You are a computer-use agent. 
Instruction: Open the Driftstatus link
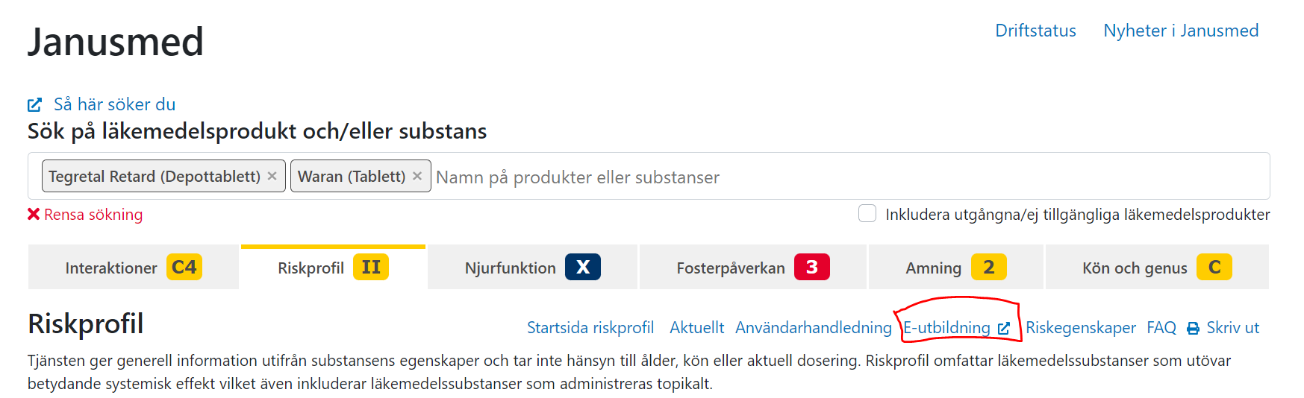tap(1035, 31)
